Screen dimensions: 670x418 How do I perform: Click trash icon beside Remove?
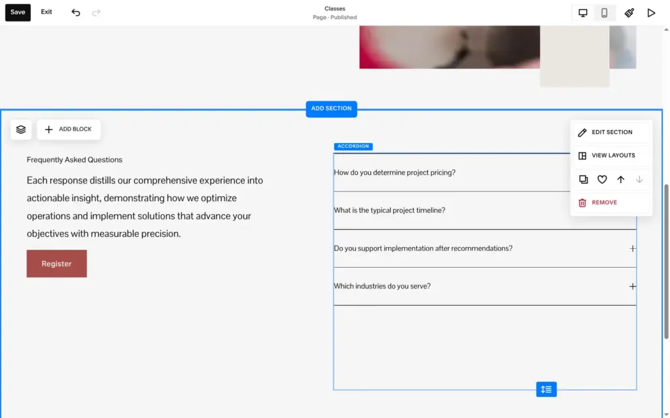pyautogui.click(x=582, y=203)
